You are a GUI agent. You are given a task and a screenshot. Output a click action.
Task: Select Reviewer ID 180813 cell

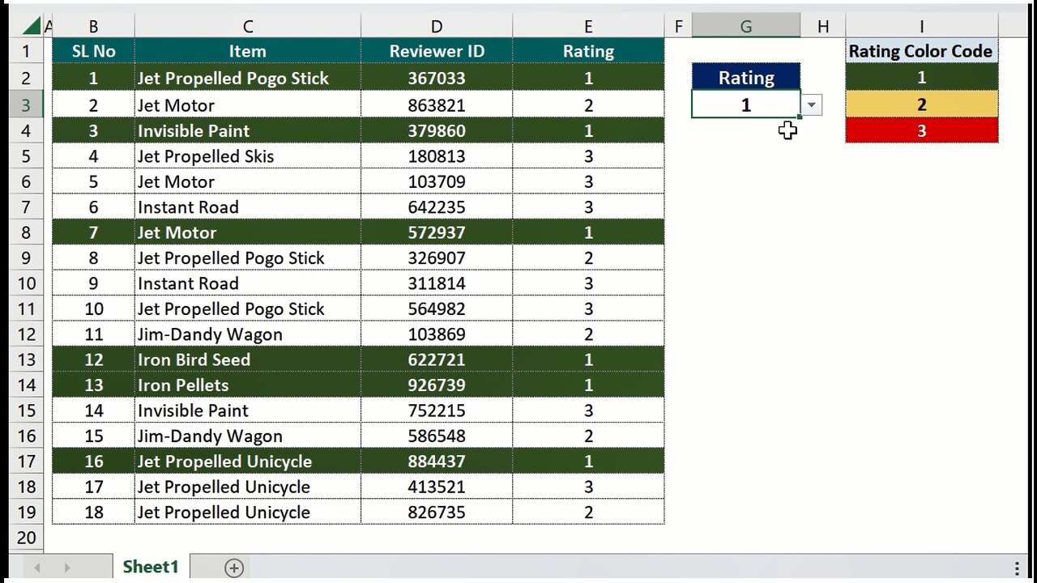pyautogui.click(x=437, y=156)
